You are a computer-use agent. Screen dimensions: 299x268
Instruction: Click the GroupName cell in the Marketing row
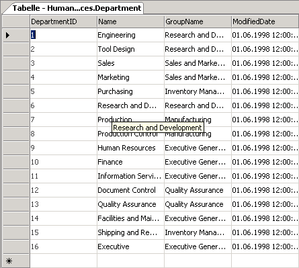tap(198, 77)
